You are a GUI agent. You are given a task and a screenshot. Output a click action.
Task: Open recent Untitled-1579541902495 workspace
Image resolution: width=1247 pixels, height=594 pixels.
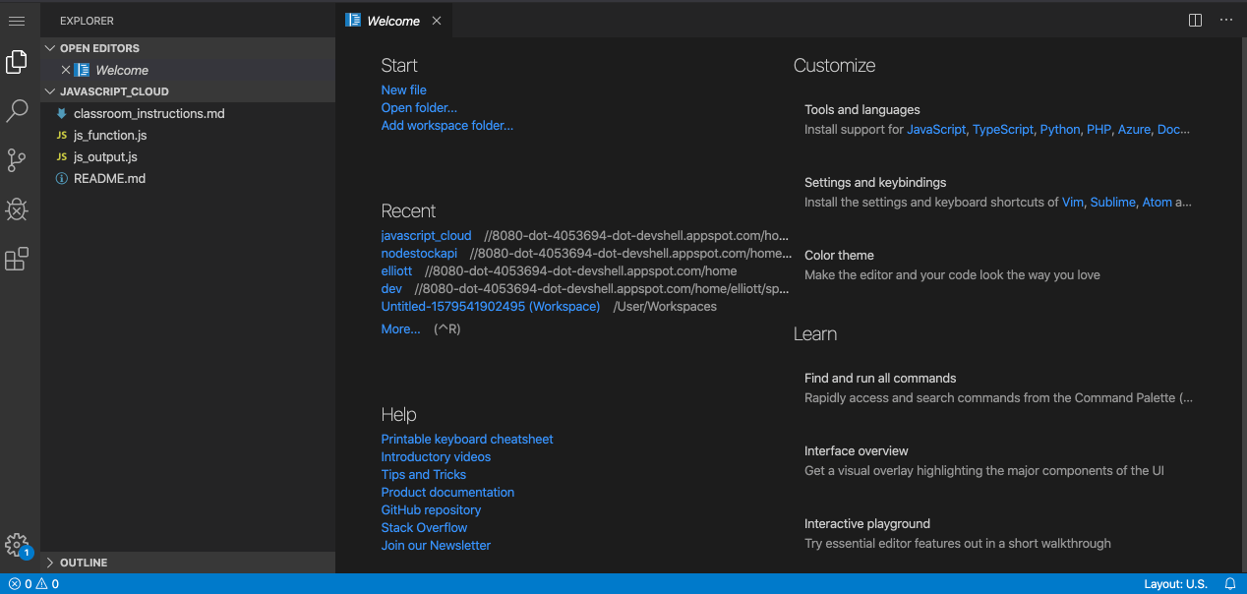pos(491,306)
